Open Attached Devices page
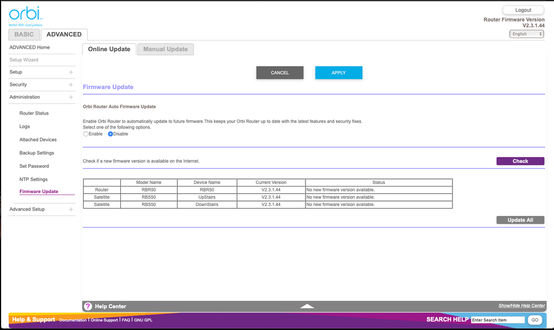 (x=38, y=140)
